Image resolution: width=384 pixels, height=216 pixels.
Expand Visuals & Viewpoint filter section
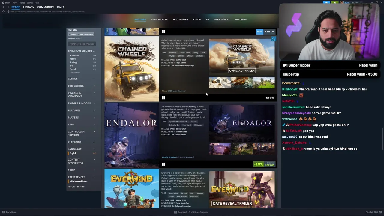(x=81, y=94)
